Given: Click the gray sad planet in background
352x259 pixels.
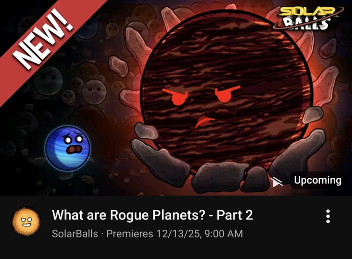Looking at the screenshot, I should [x=94, y=92].
